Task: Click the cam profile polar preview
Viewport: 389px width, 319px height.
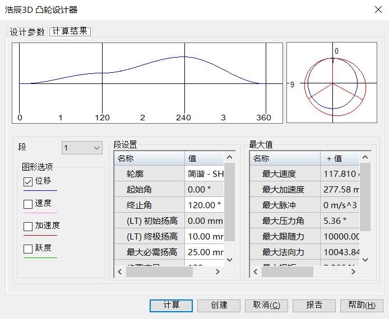Action: pyautogui.click(x=332, y=82)
